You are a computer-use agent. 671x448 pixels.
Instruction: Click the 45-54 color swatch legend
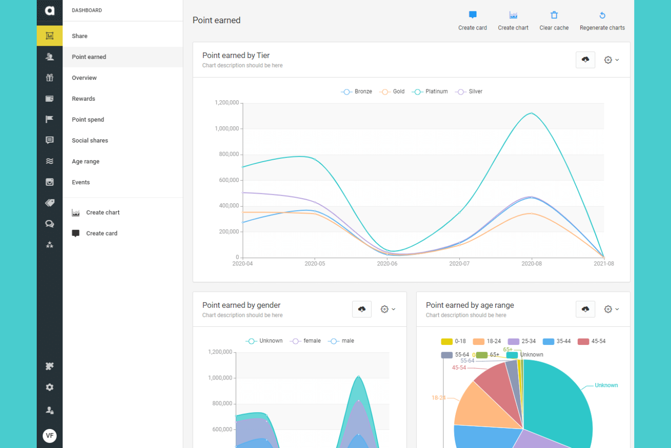coord(583,341)
